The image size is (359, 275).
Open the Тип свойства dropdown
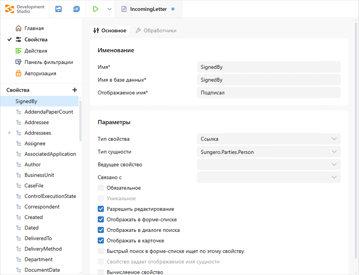(268, 139)
